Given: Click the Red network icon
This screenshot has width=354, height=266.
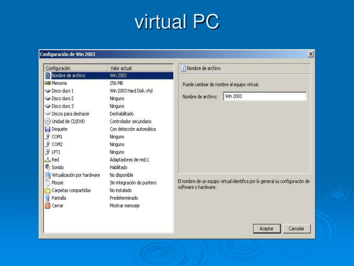Looking at the screenshot, I should (48, 160).
